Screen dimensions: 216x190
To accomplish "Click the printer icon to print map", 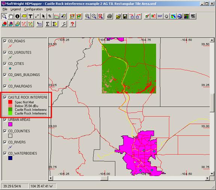I will point(109,16).
